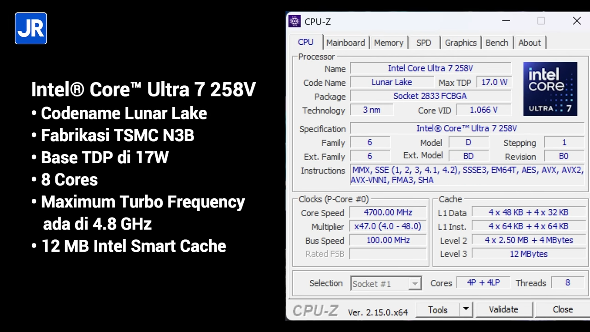The width and height of the screenshot is (590, 332).
Task: Click the Instructions list field
Action: click(467, 175)
